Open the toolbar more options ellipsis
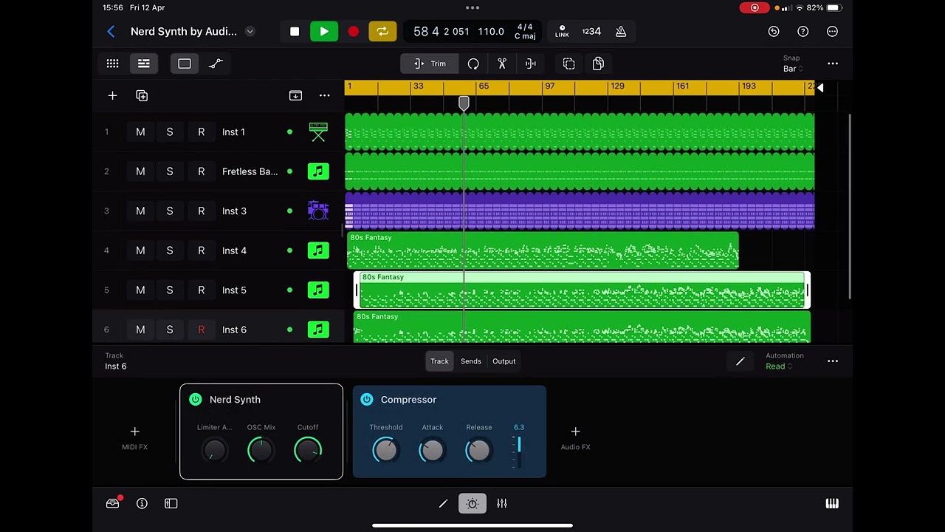Image resolution: width=945 pixels, height=532 pixels. 833,64
